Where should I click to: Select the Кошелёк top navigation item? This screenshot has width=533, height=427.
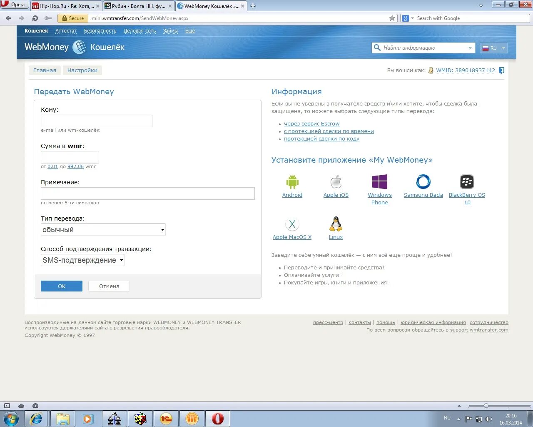(x=36, y=31)
